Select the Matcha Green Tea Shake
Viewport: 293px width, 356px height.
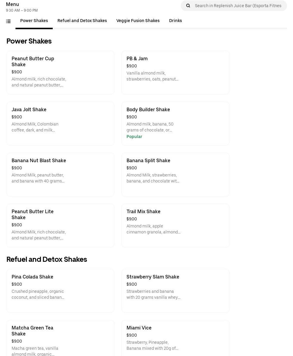pyautogui.click(x=60, y=338)
